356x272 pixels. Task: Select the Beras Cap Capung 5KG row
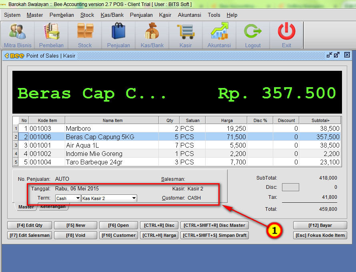click(177, 137)
